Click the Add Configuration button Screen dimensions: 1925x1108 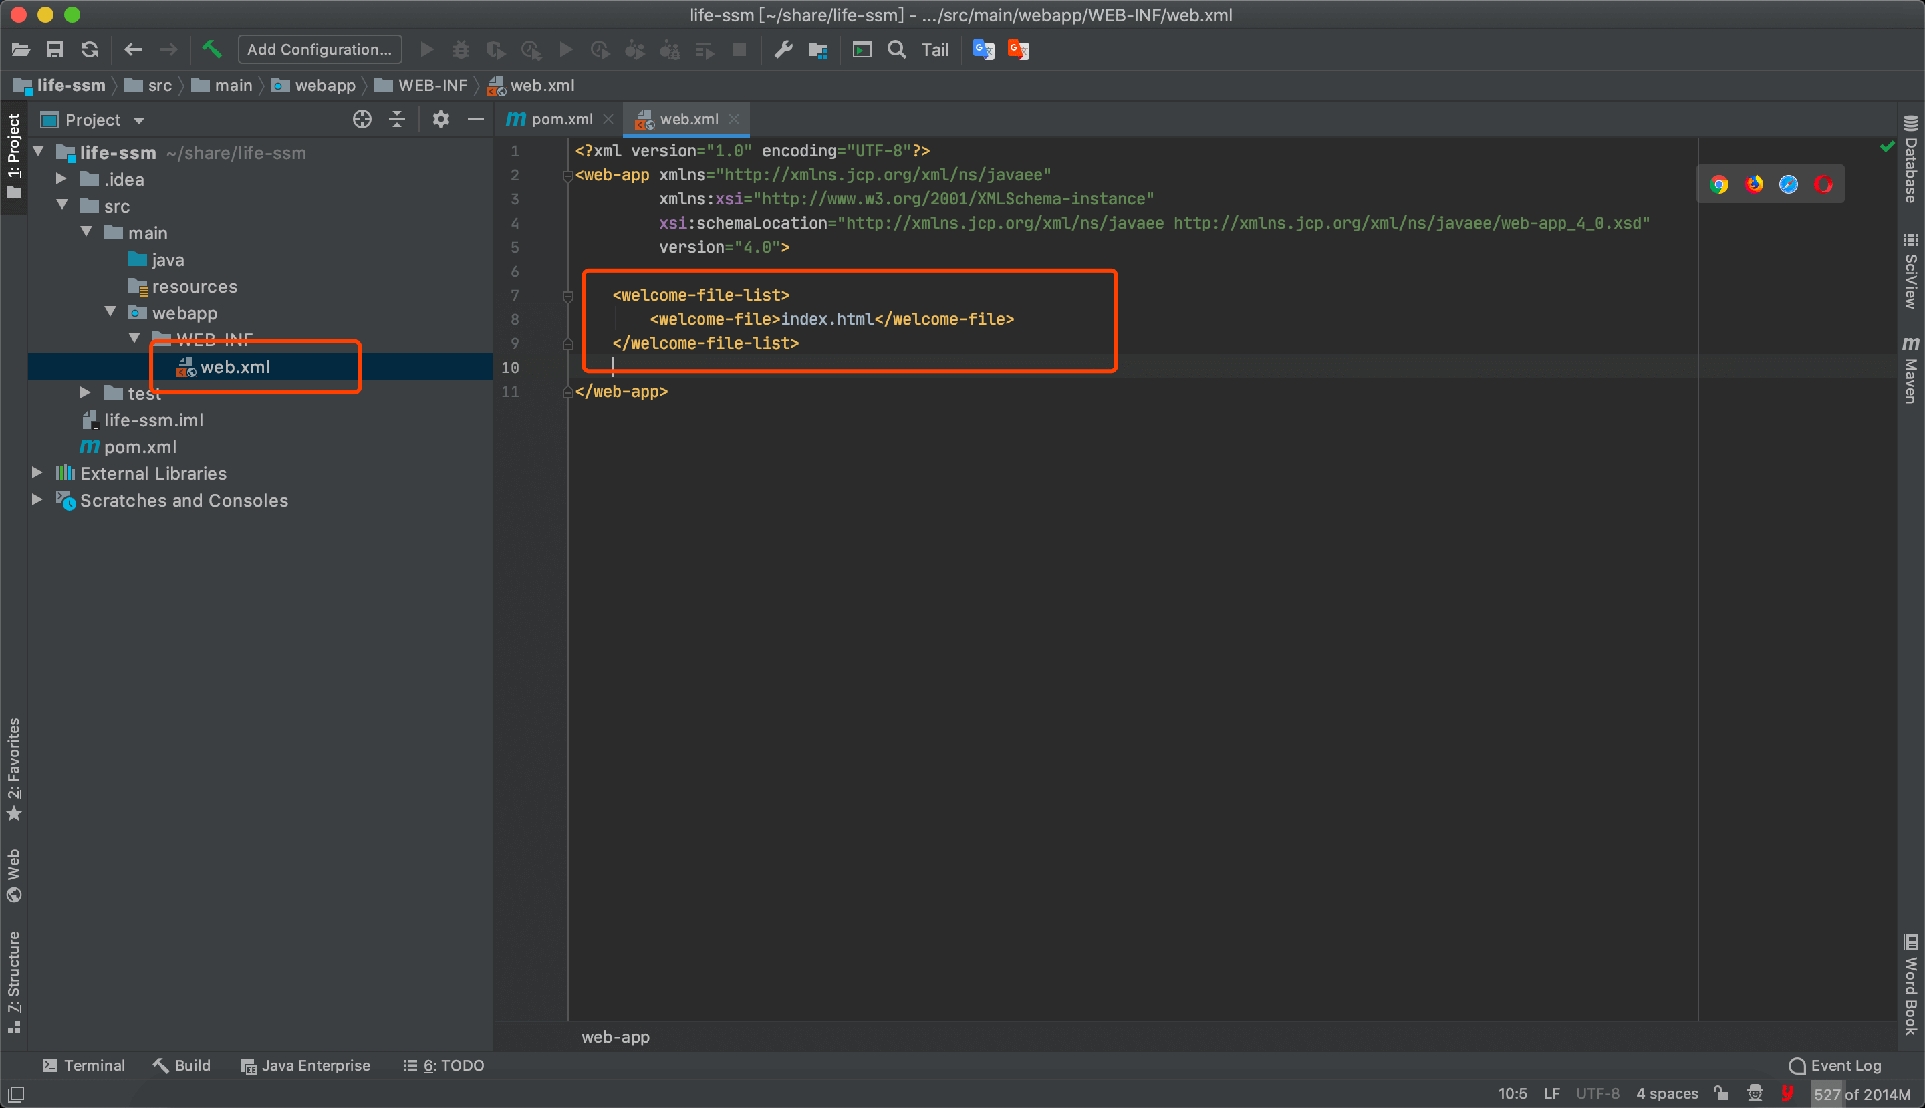tap(319, 50)
